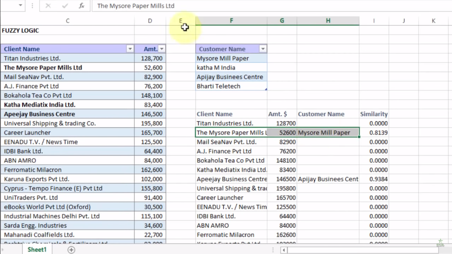Screen dimensions: 452x254
Task: Click inside the formula bar text
Action: coord(136,6)
